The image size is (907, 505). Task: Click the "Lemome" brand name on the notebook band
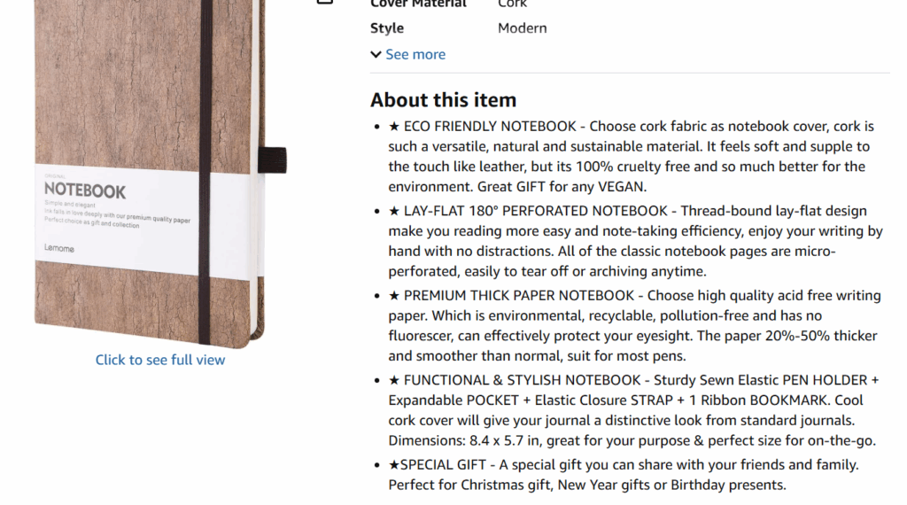[x=59, y=249]
